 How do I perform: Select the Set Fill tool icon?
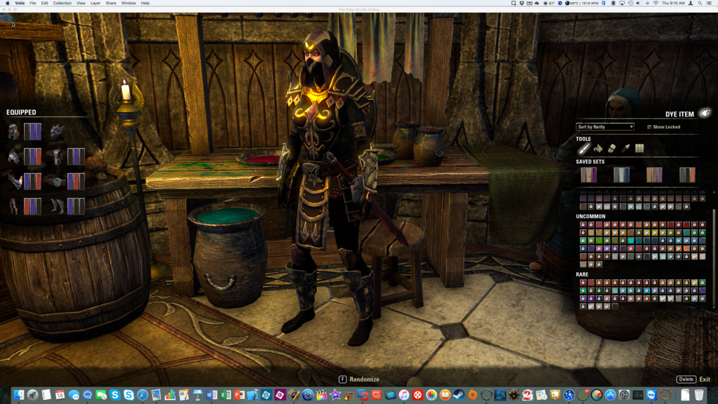(x=639, y=149)
